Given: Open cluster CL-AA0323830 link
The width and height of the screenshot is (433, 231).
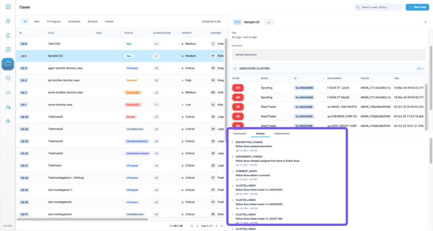Looking at the screenshot, I should 304,88.
